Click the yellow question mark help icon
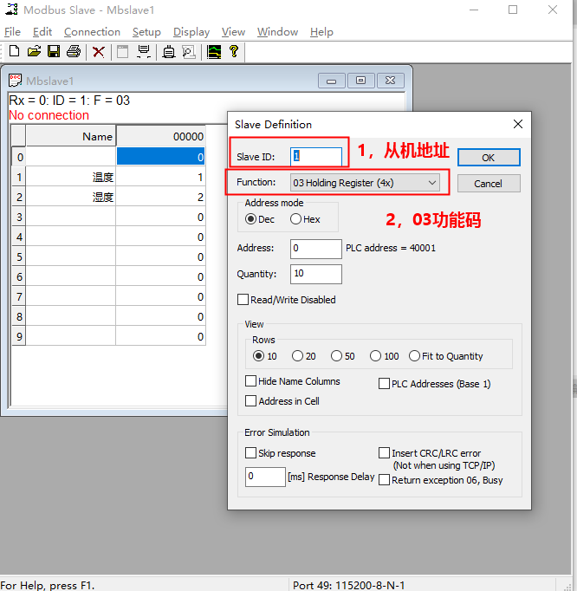This screenshot has height=591, width=577. 234,51
